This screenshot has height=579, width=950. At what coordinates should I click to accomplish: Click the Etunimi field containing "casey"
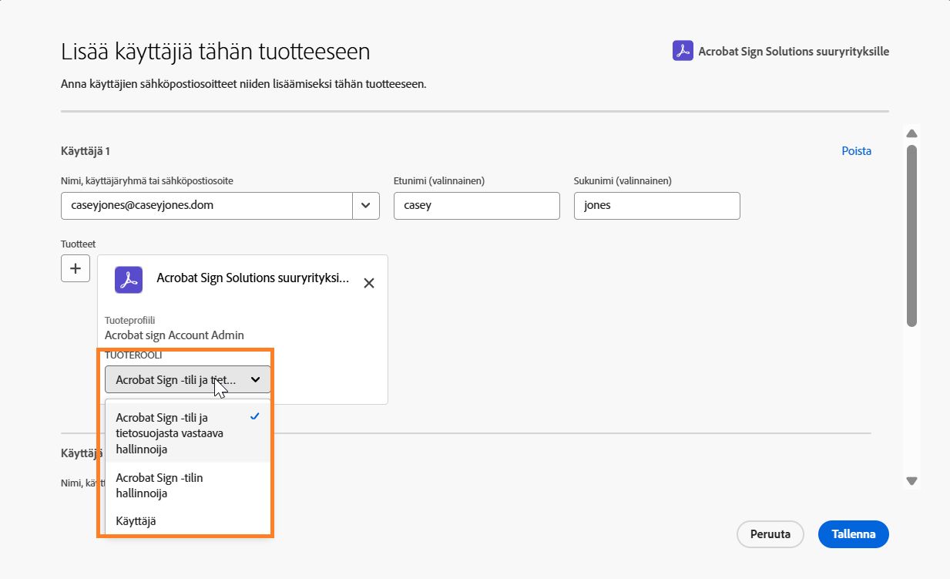(x=476, y=205)
